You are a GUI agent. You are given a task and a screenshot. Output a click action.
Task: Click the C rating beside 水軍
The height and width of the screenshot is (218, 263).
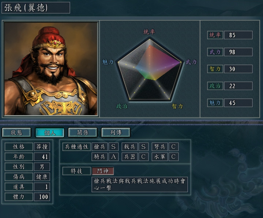pyautogui.click(x=173, y=157)
